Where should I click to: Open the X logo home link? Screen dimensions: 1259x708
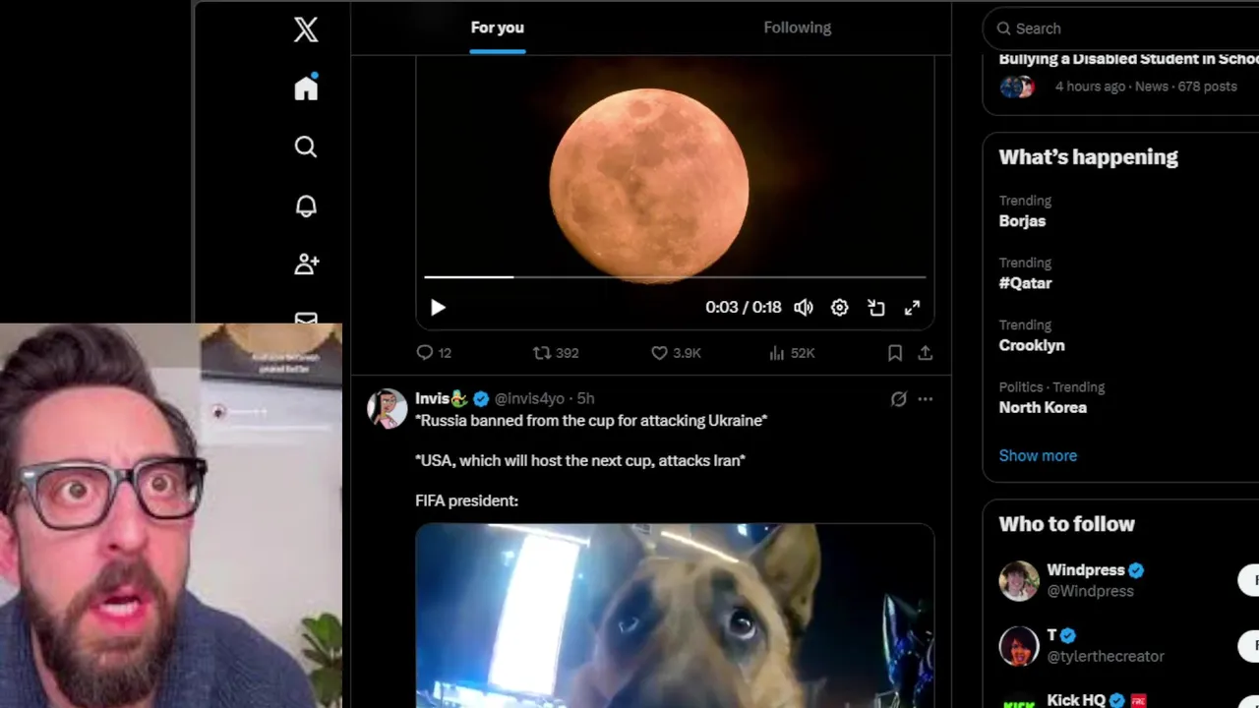(x=306, y=29)
